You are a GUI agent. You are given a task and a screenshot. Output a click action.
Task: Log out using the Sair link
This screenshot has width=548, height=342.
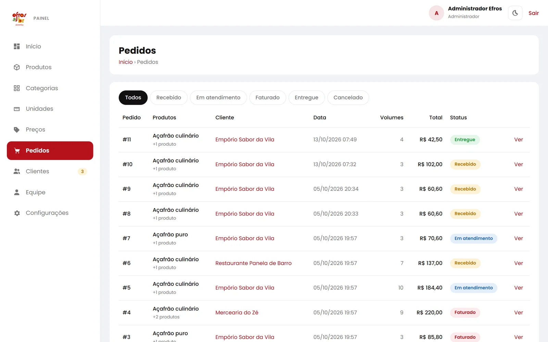(533, 13)
